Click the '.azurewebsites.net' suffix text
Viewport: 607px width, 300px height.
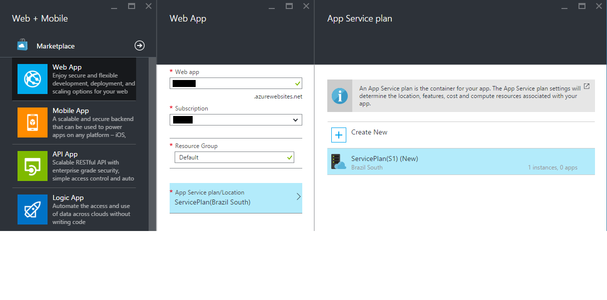coord(278,96)
